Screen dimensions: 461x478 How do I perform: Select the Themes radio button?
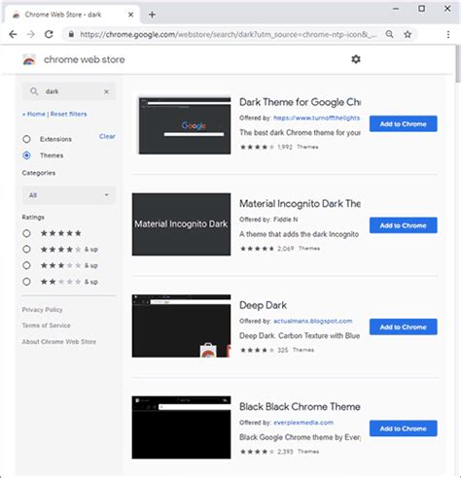click(x=26, y=155)
